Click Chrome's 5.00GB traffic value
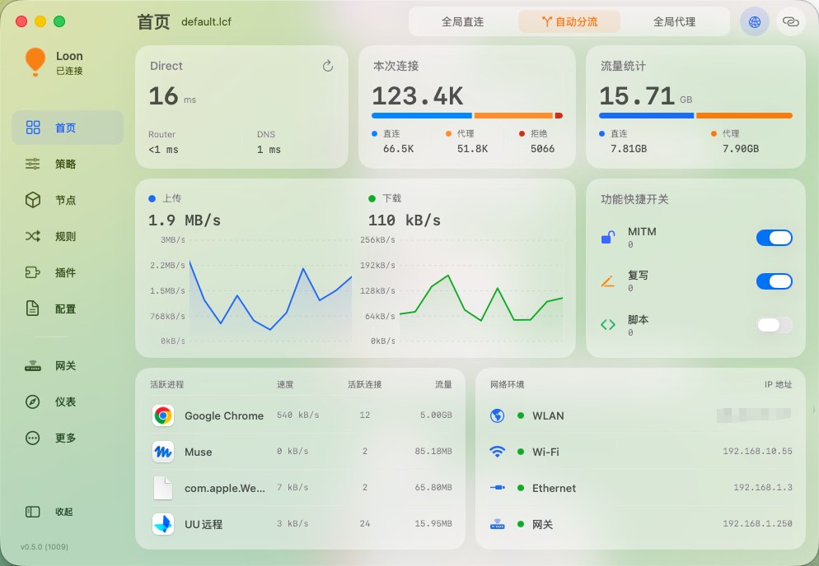The width and height of the screenshot is (819, 566). tap(436, 415)
